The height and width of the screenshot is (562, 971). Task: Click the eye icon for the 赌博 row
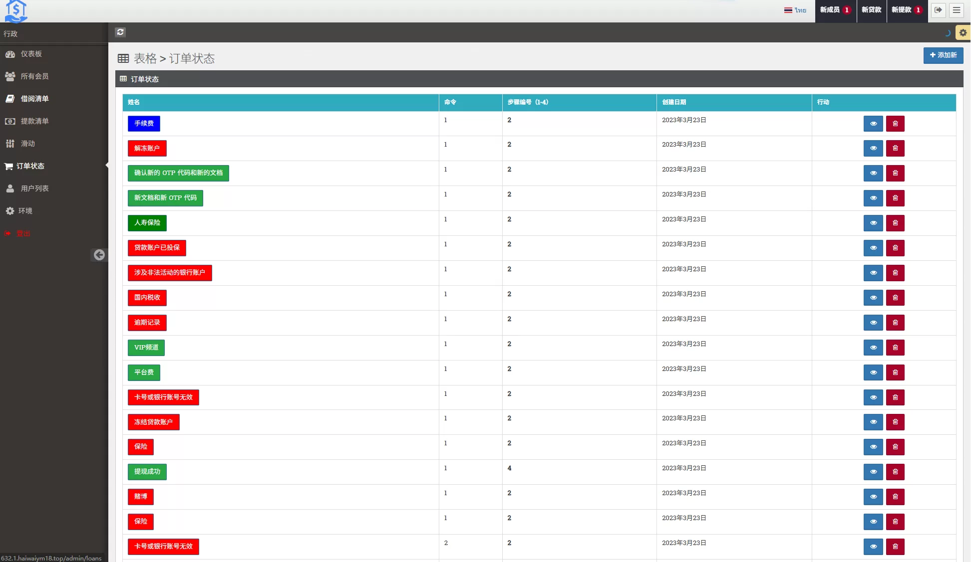coord(873,497)
